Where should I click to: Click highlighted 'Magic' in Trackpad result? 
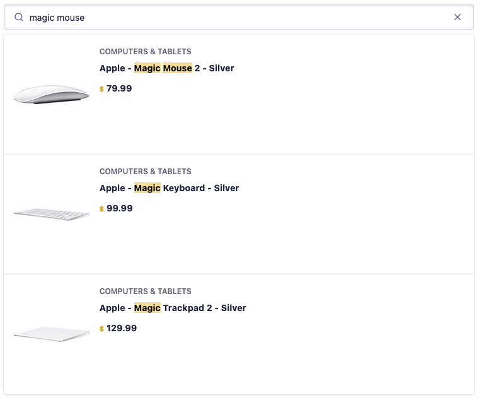click(147, 308)
